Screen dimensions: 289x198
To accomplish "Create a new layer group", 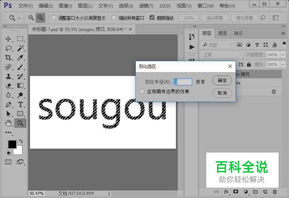I will tap(255, 192).
